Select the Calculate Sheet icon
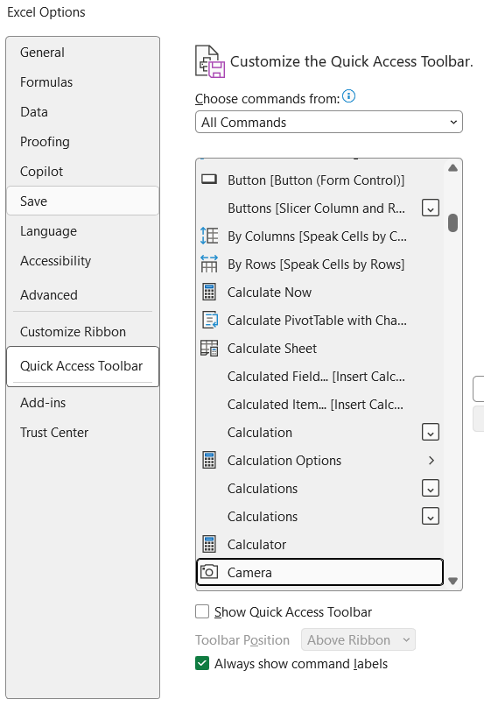 (x=209, y=349)
